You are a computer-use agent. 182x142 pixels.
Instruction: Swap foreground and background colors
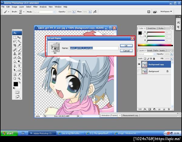tap(20, 82)
